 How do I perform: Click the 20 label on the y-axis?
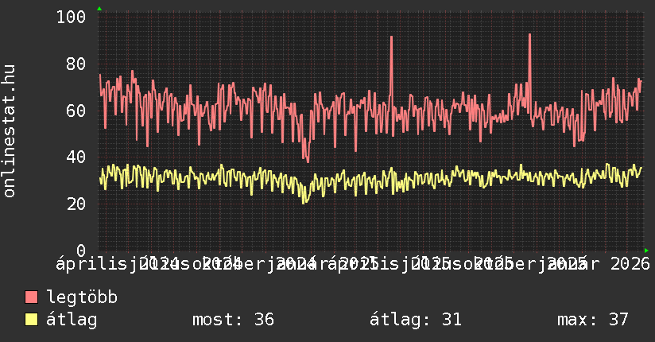(76, 204)
